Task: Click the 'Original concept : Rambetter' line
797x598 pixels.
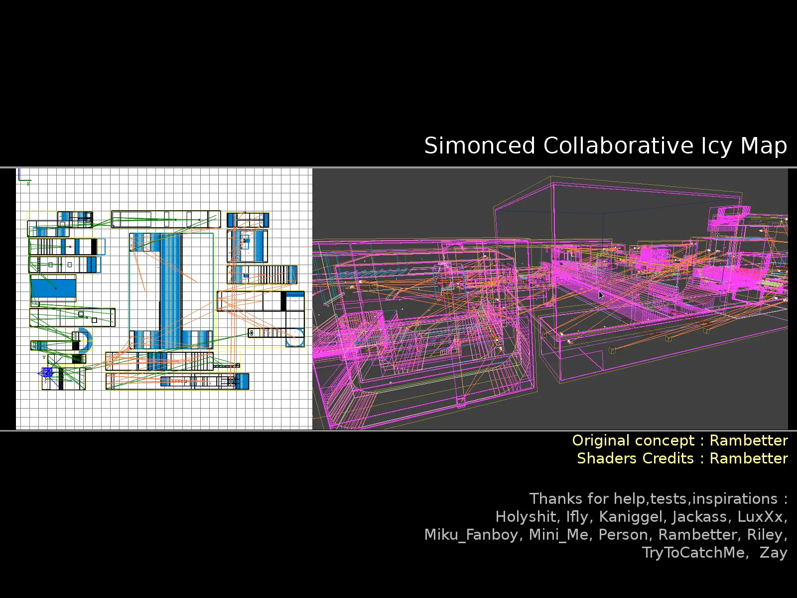Action: (x=679, y=441)
